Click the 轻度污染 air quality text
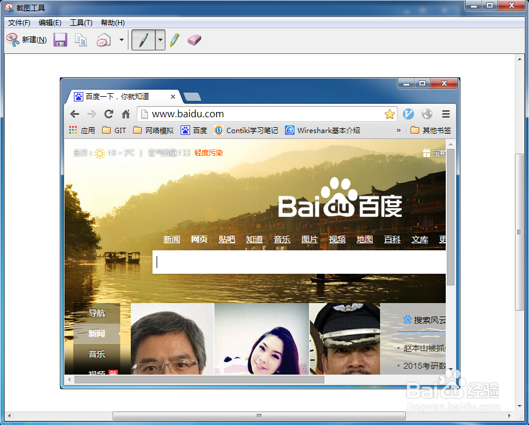The image size is (529, 425). tap(209, 153)
